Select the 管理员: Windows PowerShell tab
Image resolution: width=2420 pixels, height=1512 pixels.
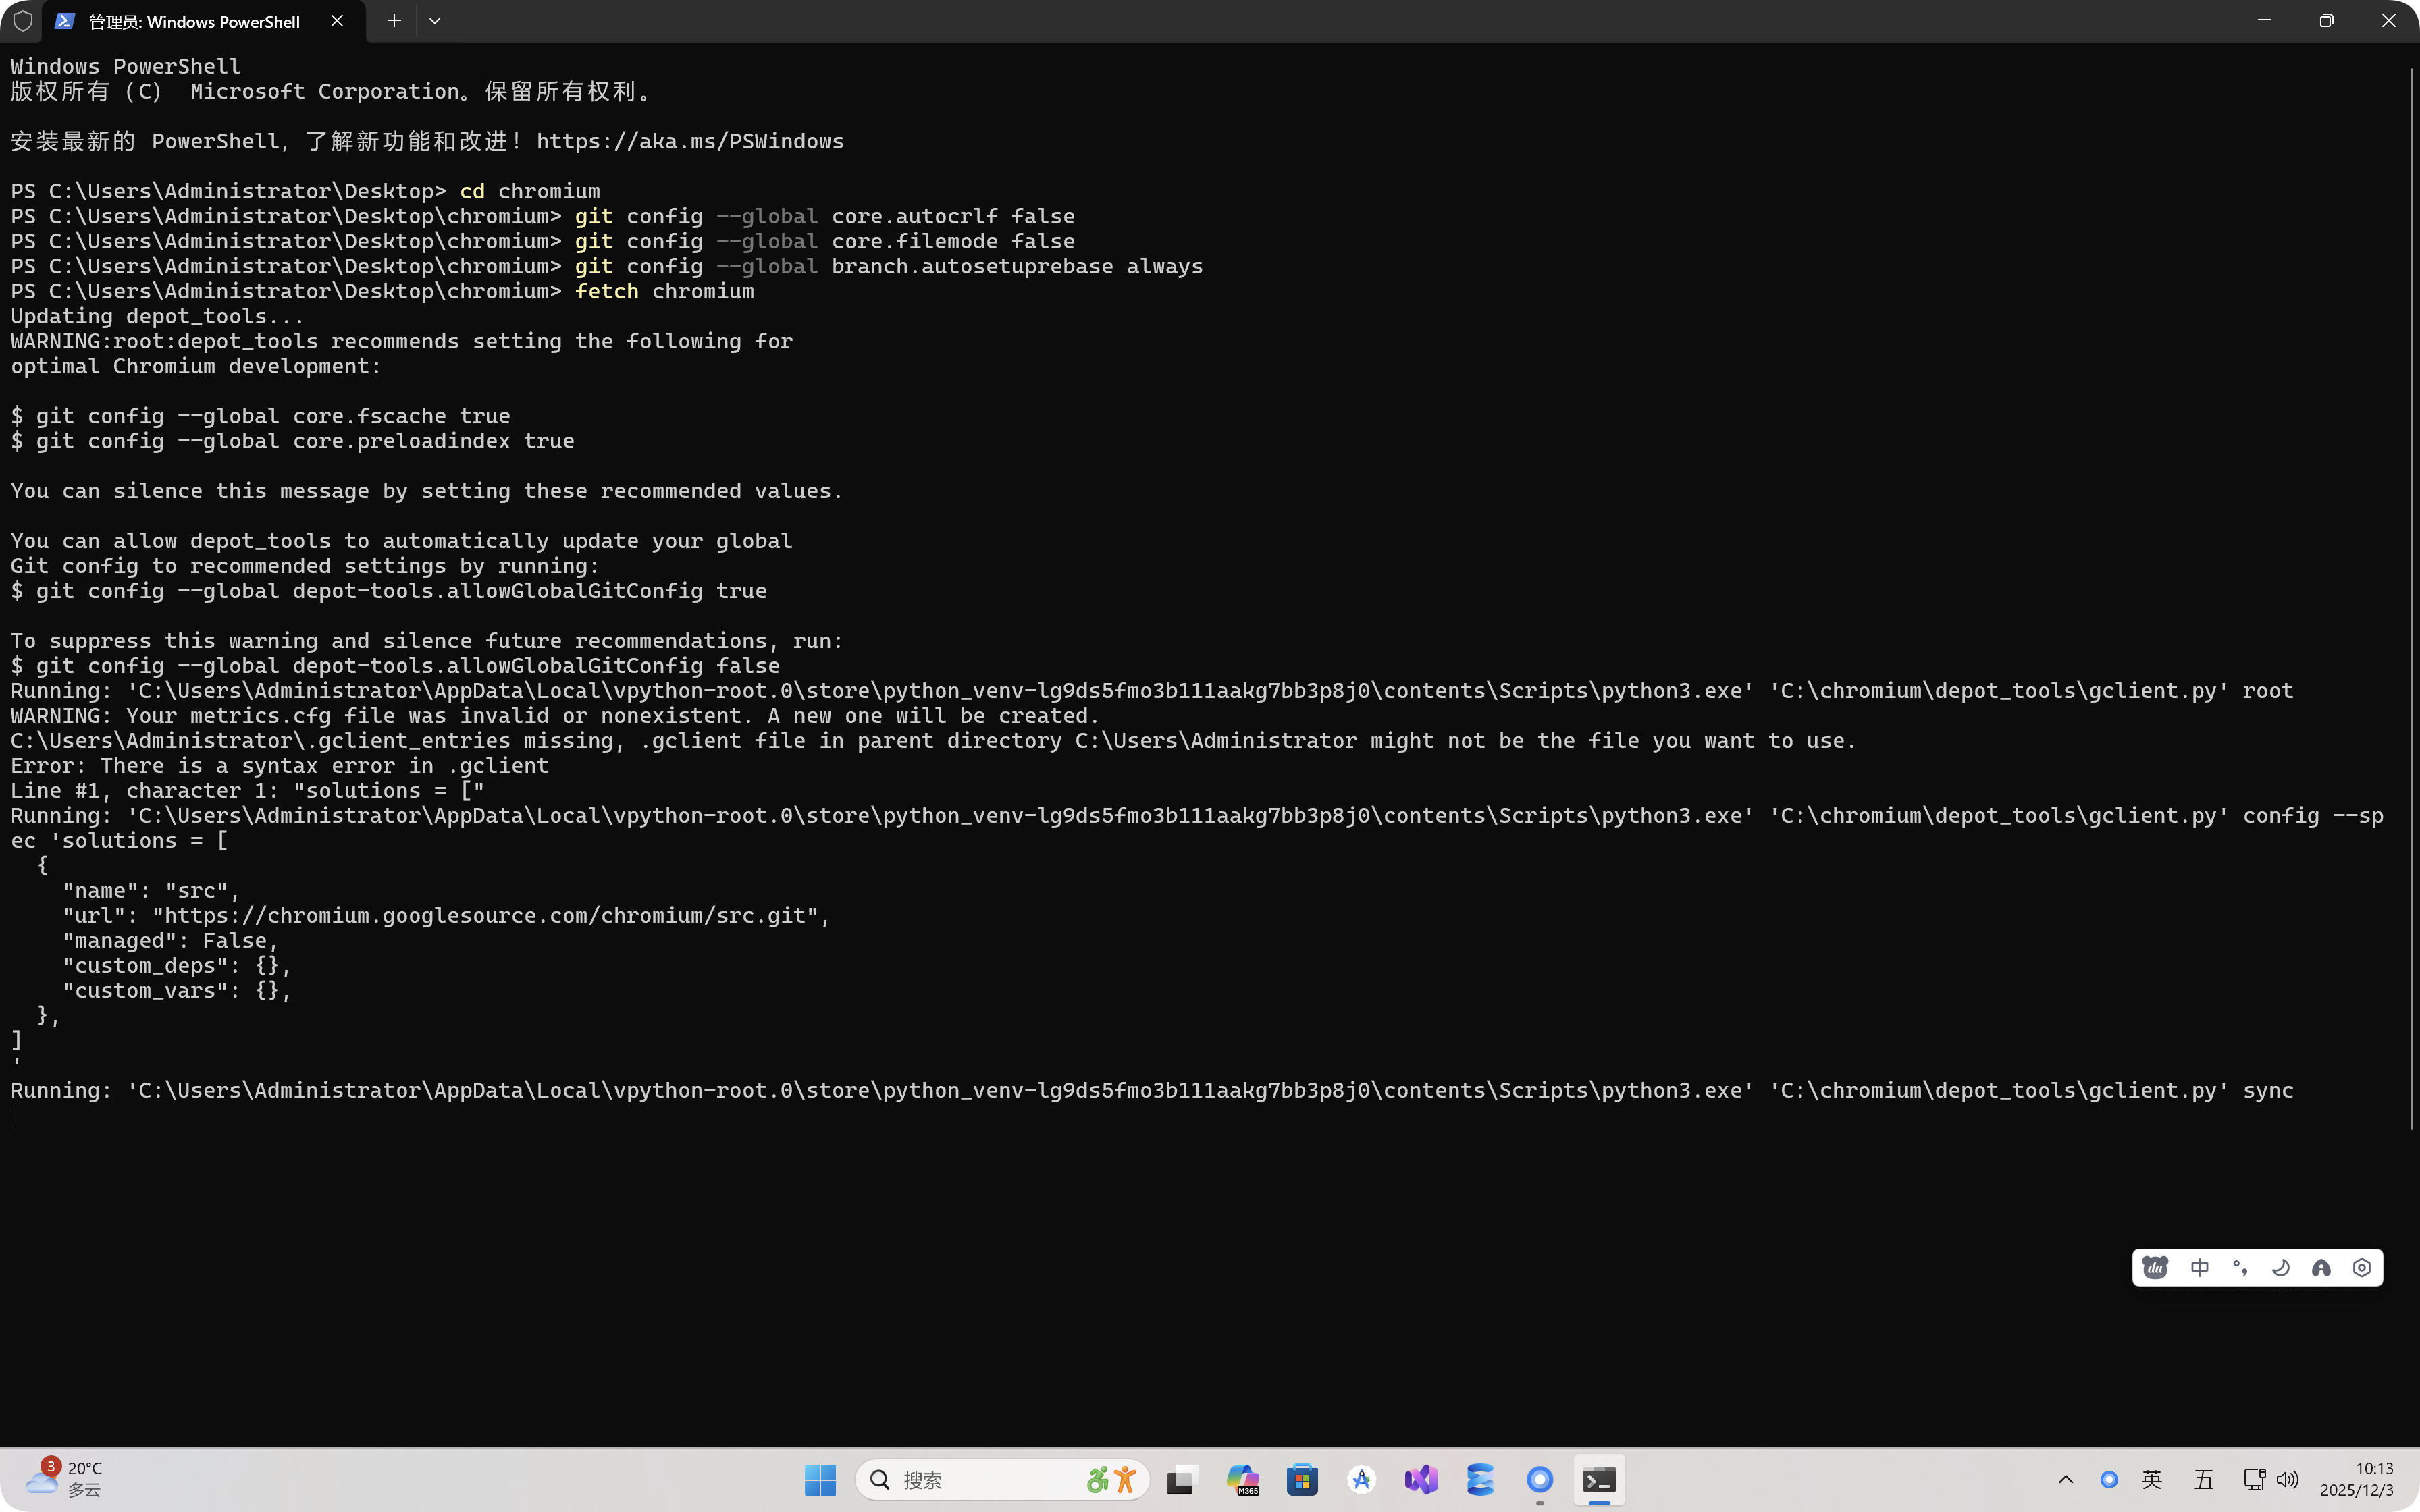click(x=194, y=21)
